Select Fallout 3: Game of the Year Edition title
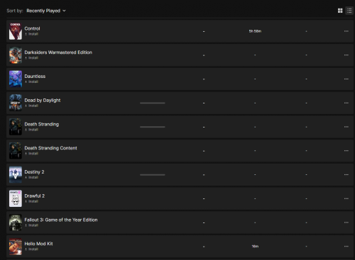The height and width of the screenshot is (260, 355). (61, 220)
